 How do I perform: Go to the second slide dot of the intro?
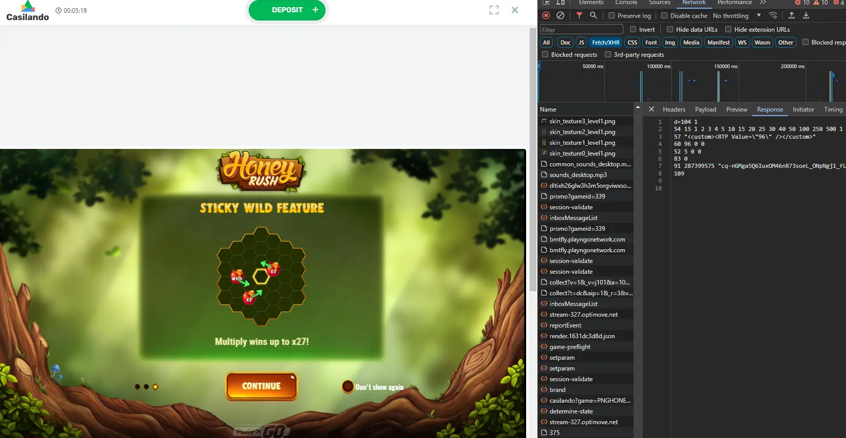click(x=146, y=386)
